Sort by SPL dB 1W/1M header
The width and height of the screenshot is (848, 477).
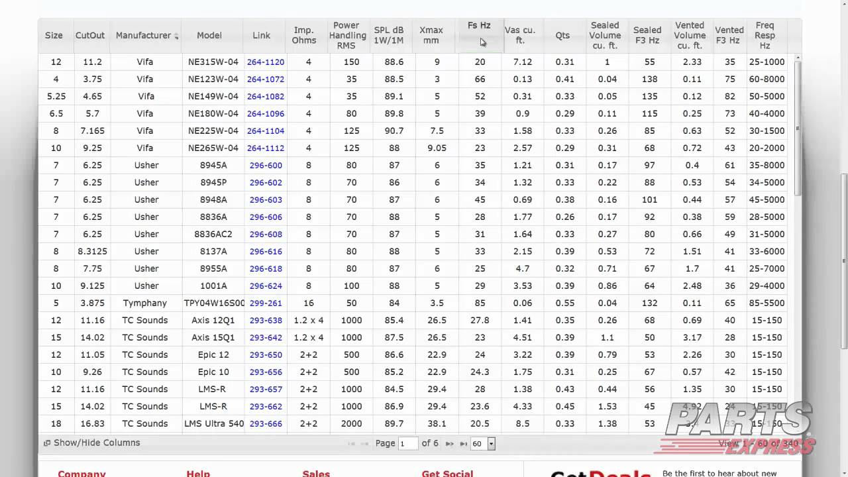[389, 35]
